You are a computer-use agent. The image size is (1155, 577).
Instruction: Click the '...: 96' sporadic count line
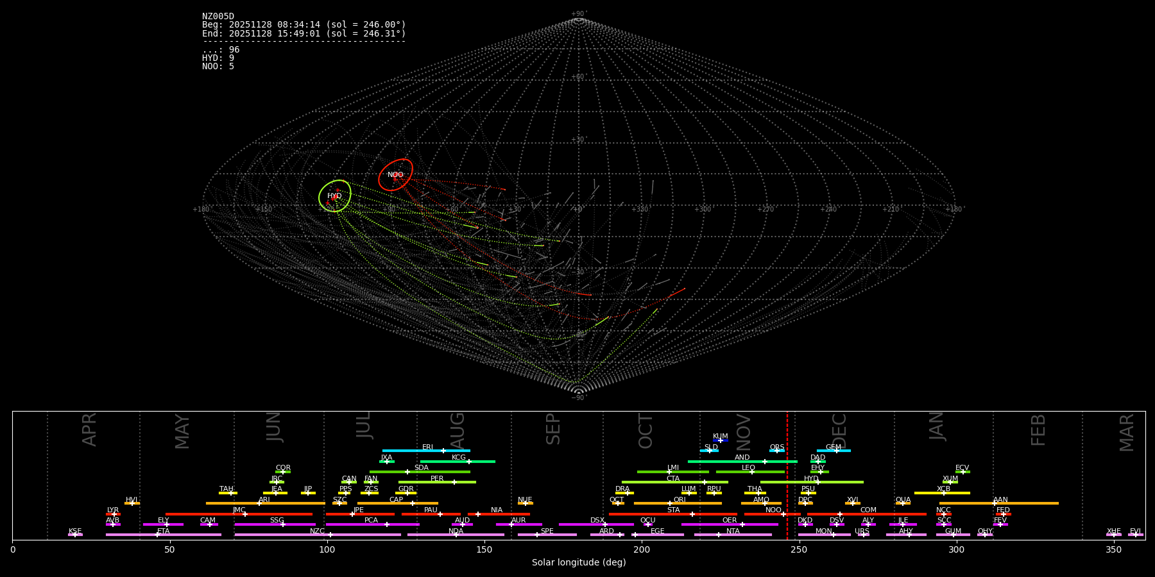tap(221, 50)
